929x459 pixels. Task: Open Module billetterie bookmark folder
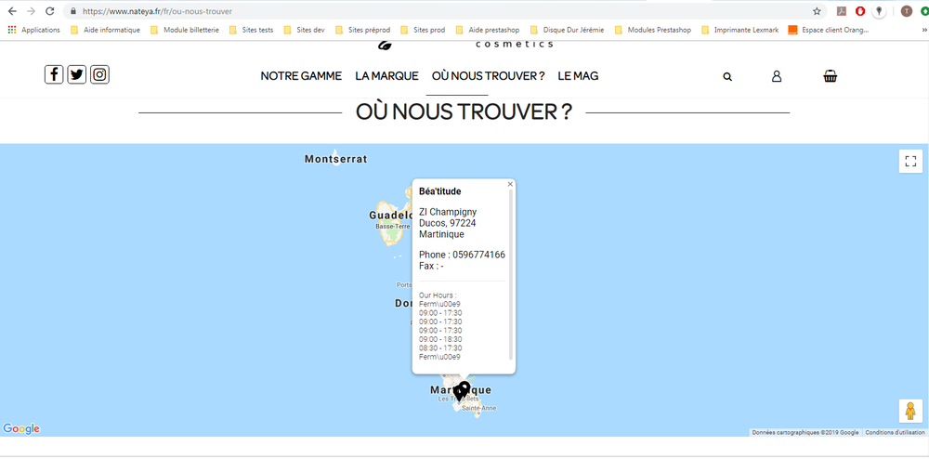(185, 30)
